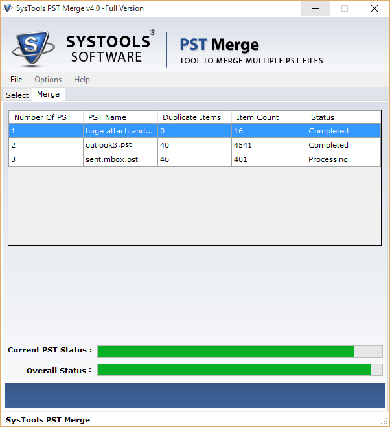Click the Status column header

click(343, 117)
